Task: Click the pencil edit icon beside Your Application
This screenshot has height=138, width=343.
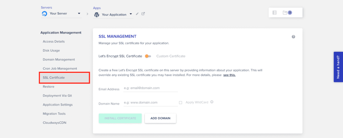Action: tap(138, 14)
